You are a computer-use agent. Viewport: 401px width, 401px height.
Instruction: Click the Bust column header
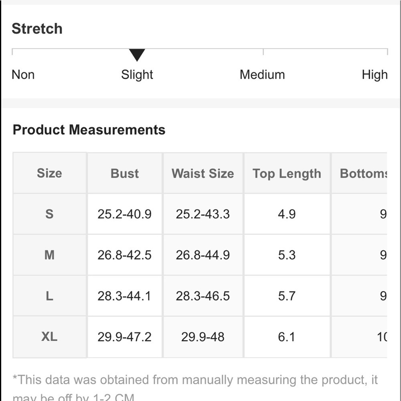click(125, 173)
